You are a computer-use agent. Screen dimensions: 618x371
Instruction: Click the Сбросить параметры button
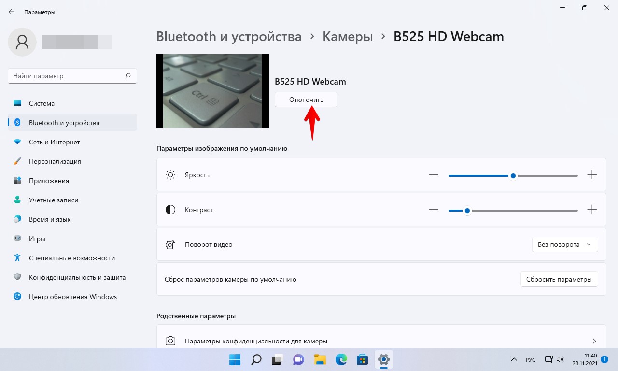(x=559, y=279)
